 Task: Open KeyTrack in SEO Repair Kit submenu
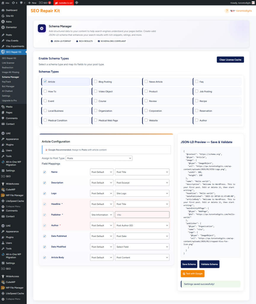pos(6,81)
